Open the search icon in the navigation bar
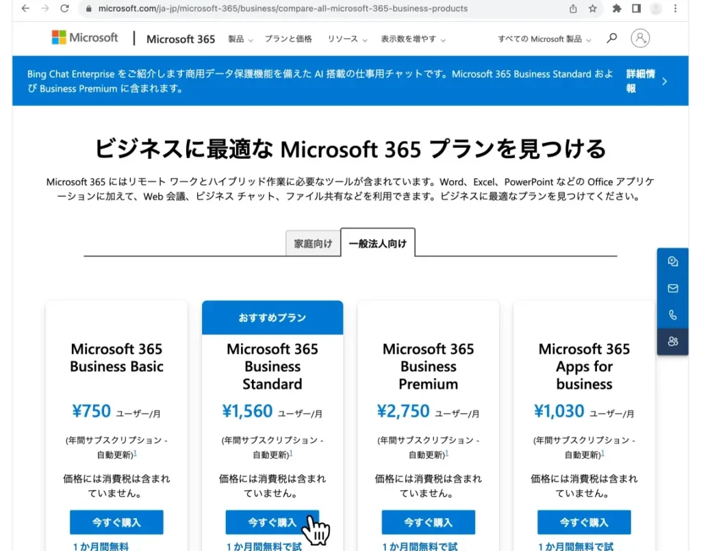The image size is (701, 551). point(611,39)
